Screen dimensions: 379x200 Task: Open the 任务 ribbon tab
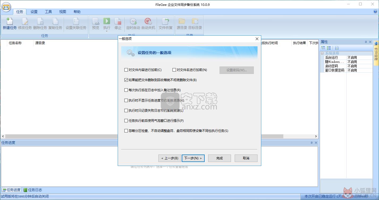(x=20, y=12)
